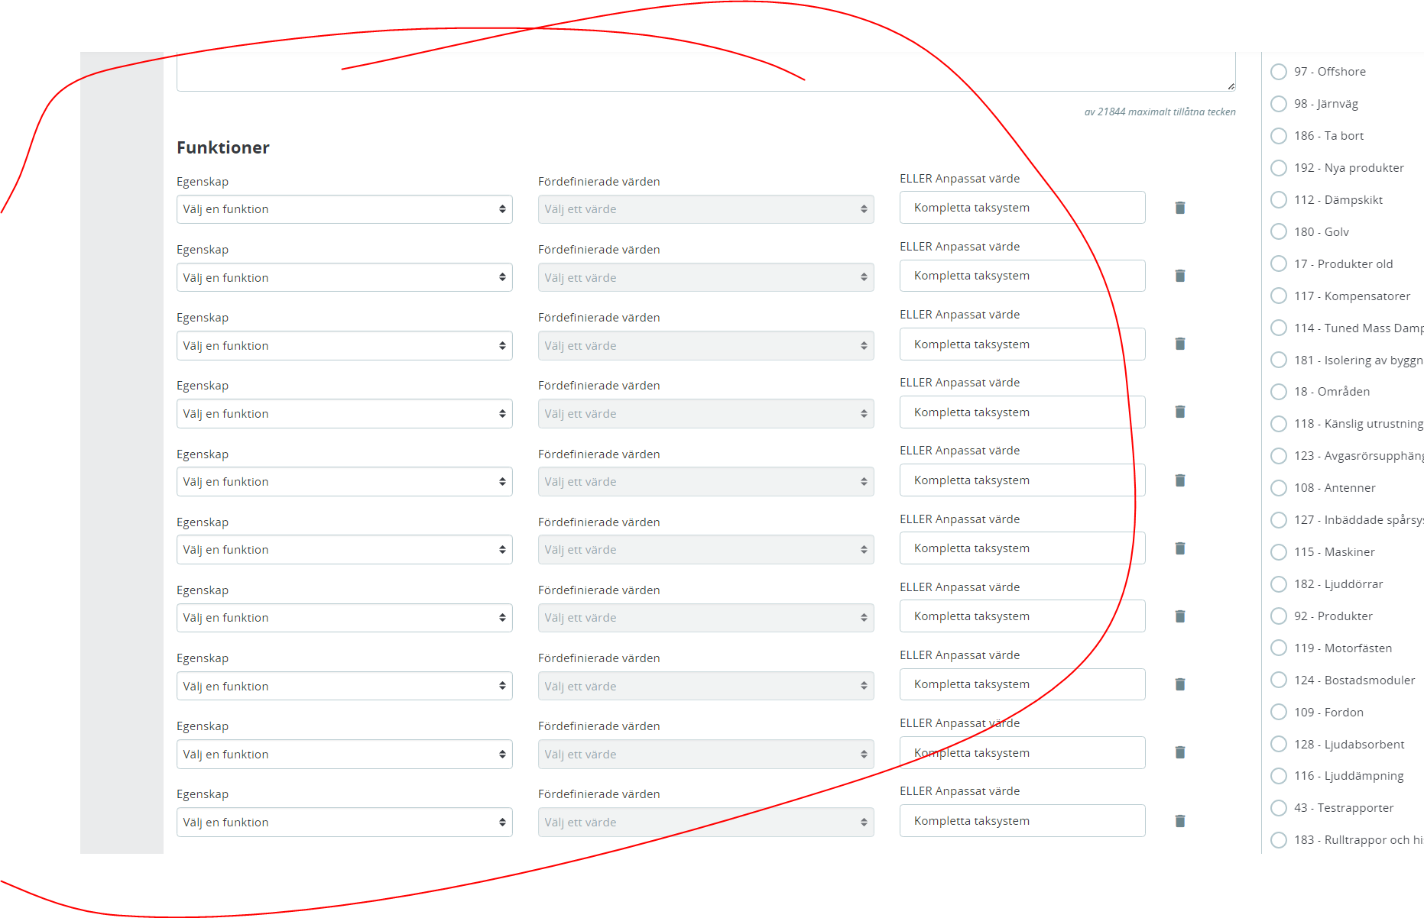The width and height of the screenshot is (1424, 918).
Task: Click trash icon on sixth Funktioner row
Action: (1180, 548)
